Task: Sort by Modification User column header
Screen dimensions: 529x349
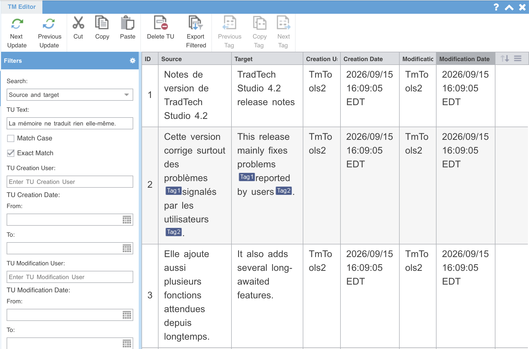Action: [x=418, y=59]
